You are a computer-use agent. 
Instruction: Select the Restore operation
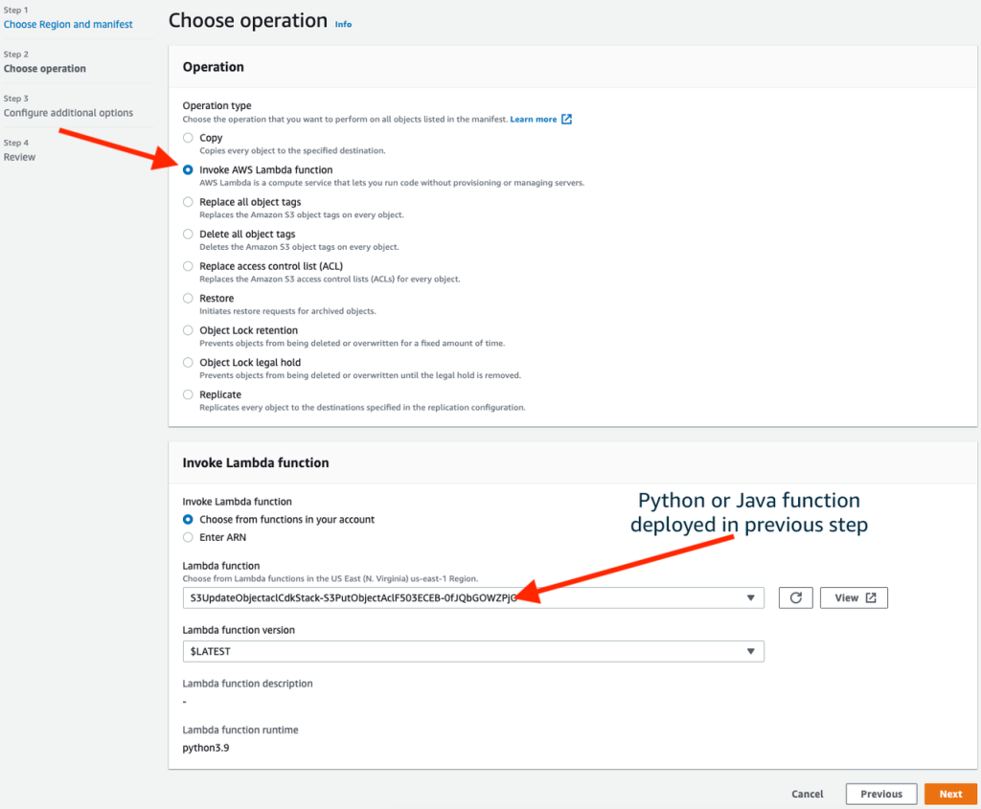click(188, 298)
